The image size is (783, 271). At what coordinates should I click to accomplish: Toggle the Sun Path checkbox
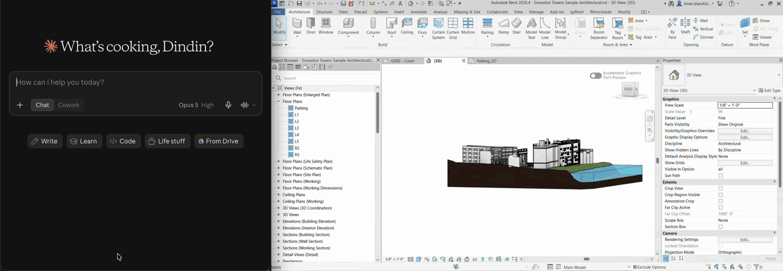[720, 176]
